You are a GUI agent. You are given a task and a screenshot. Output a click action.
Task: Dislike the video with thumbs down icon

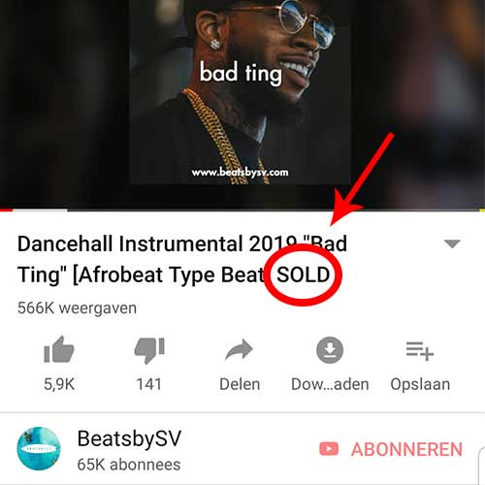[x=149, y=350]
